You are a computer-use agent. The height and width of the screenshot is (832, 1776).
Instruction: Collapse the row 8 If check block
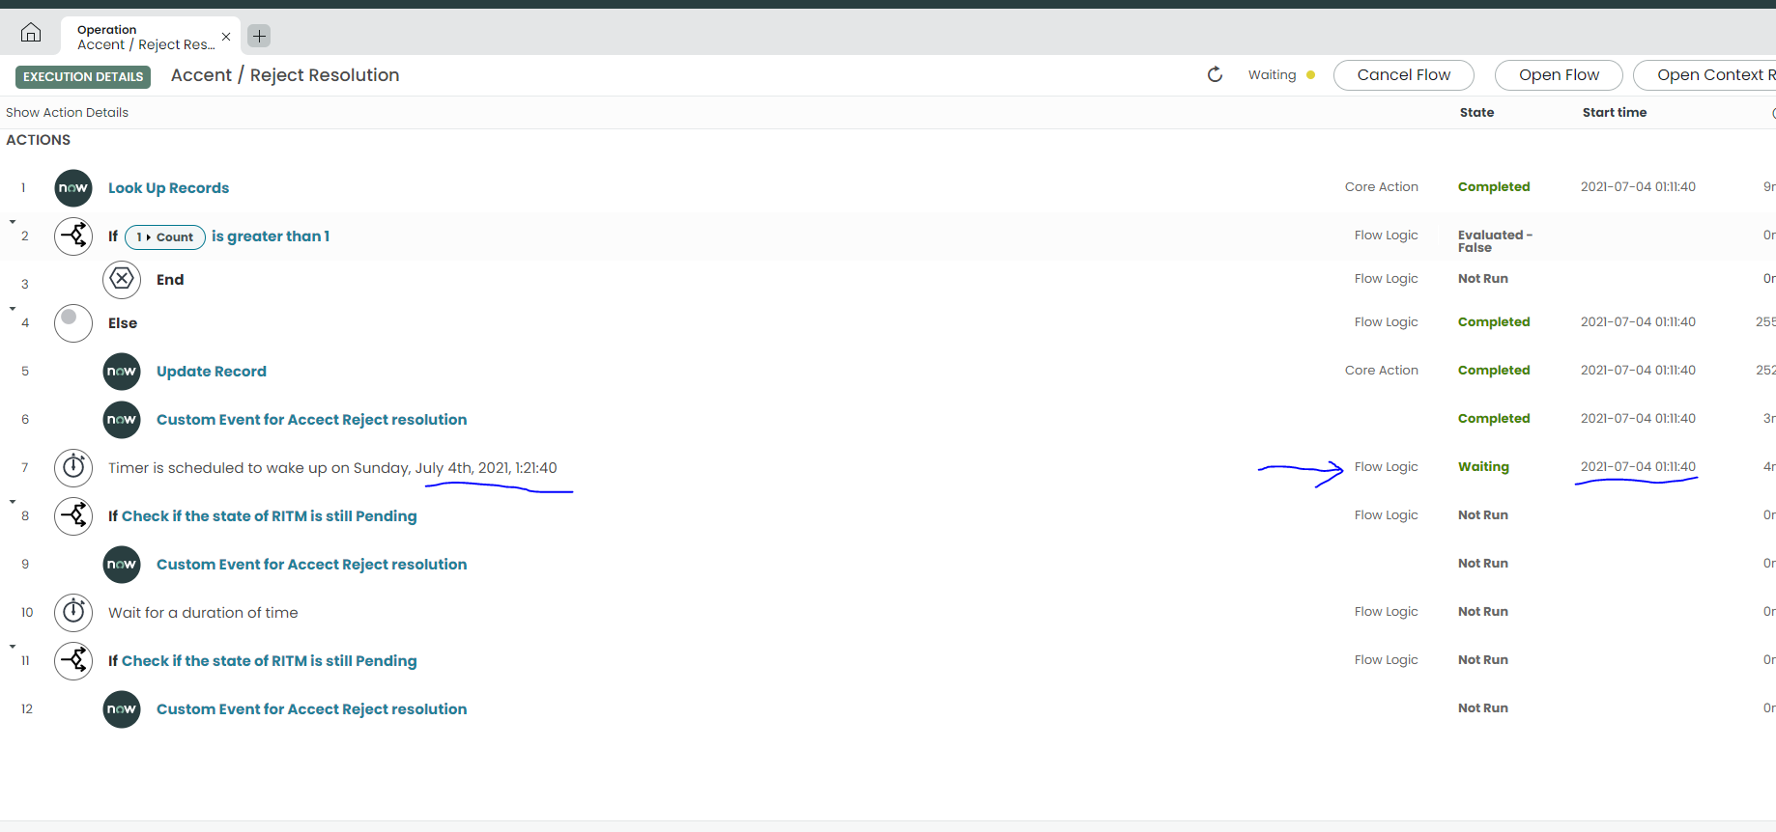coord(13,502)
